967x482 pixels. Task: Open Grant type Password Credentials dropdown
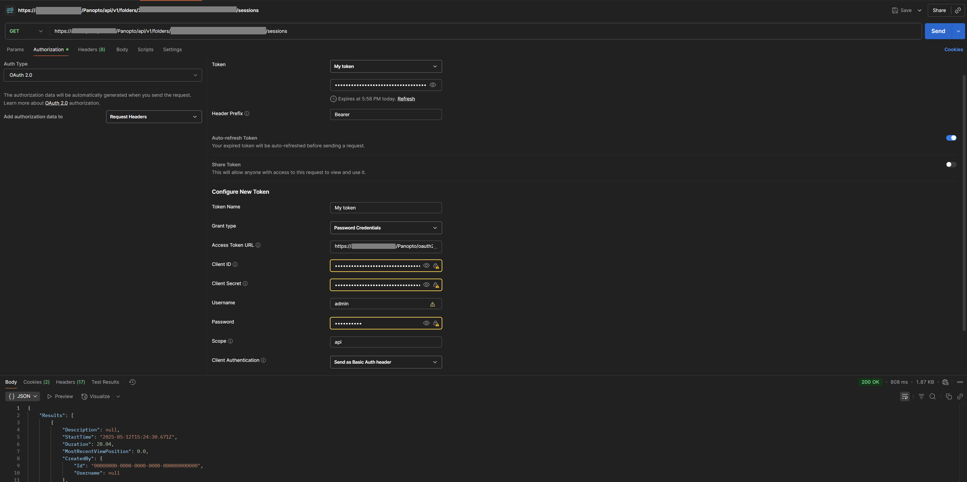pos(386,228)
